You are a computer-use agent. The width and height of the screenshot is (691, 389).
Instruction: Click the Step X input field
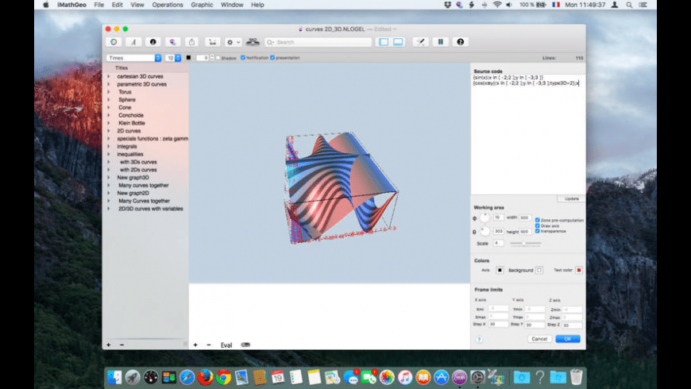499,324
